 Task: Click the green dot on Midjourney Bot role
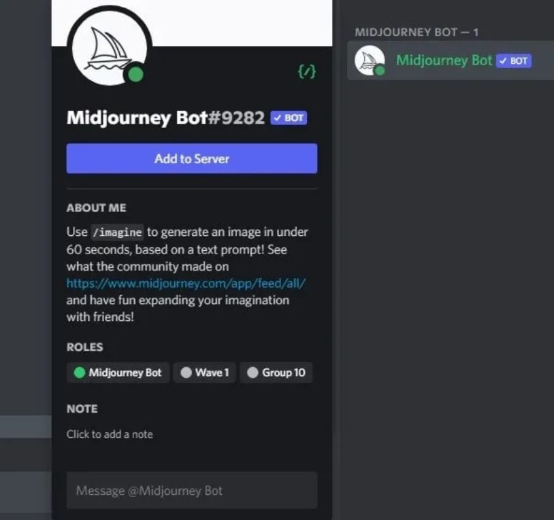(x=80, y=372)
